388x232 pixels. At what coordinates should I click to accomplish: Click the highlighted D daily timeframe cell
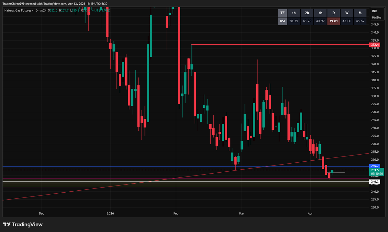pos(333,13)
